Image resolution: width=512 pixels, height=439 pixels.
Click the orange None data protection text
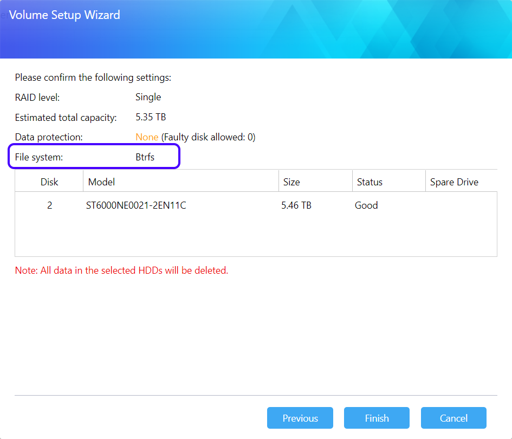[x=147, y=137]
